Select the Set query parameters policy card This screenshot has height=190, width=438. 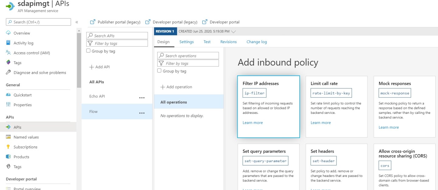point(269,167)
